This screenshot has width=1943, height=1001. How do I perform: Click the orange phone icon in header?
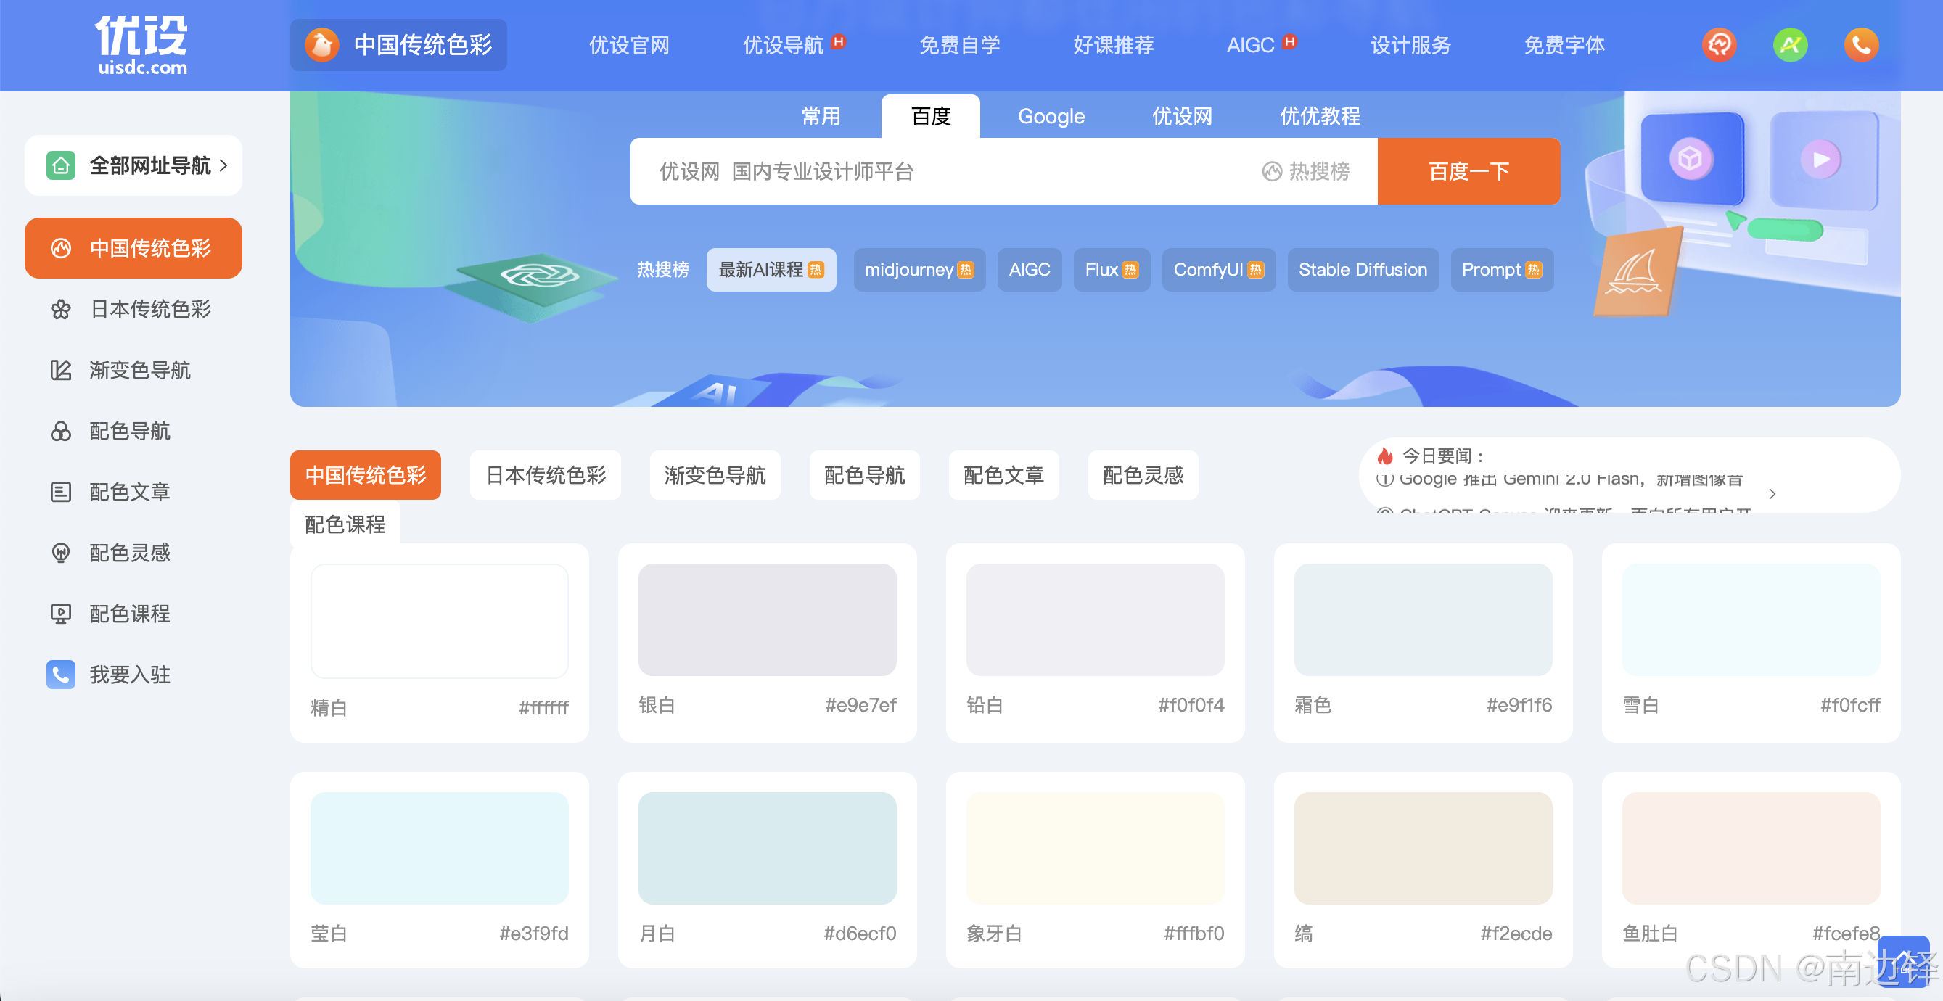point(1861,45)
